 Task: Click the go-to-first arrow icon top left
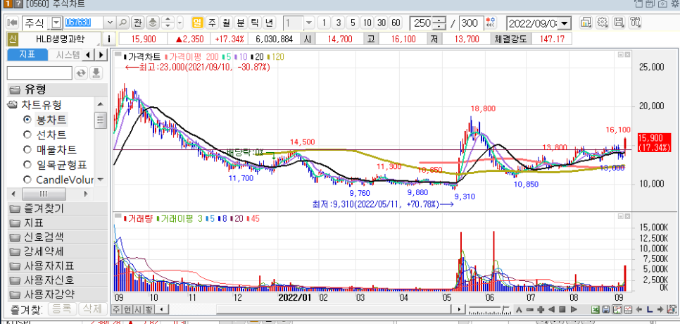13,23
